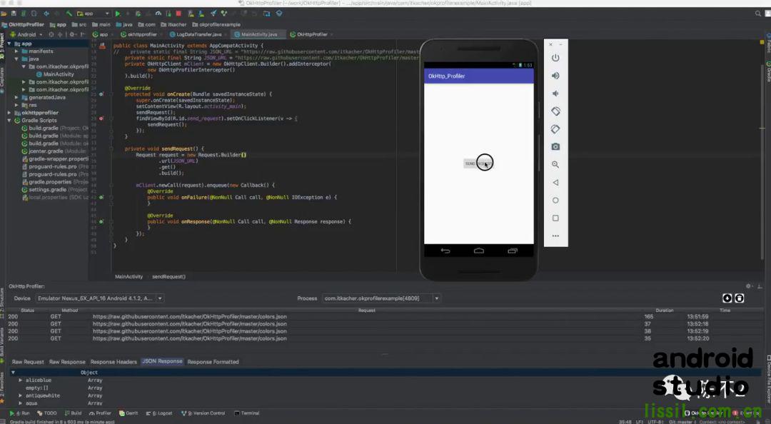Click the itkacher breadcrumb in the navigation bar
Viewport: 771px width, 424px height.
174,24
